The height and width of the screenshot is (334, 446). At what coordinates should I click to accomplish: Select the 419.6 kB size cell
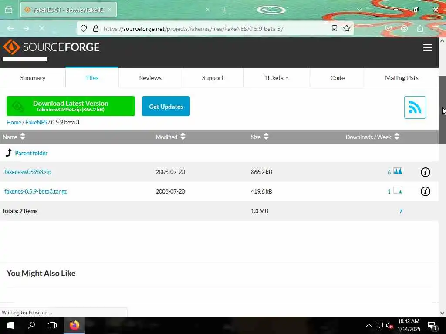point(261,191)
